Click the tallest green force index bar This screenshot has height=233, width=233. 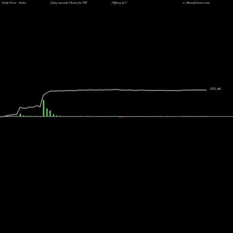pos(44,108)
